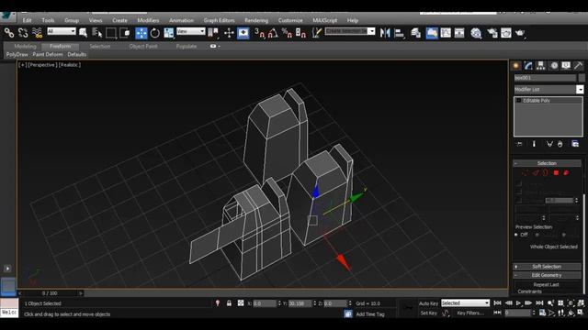Image resolution: width=588 pixels, height=330 pixels.
Task: Open the Paint Deform panel
Action: pos(48,55)
